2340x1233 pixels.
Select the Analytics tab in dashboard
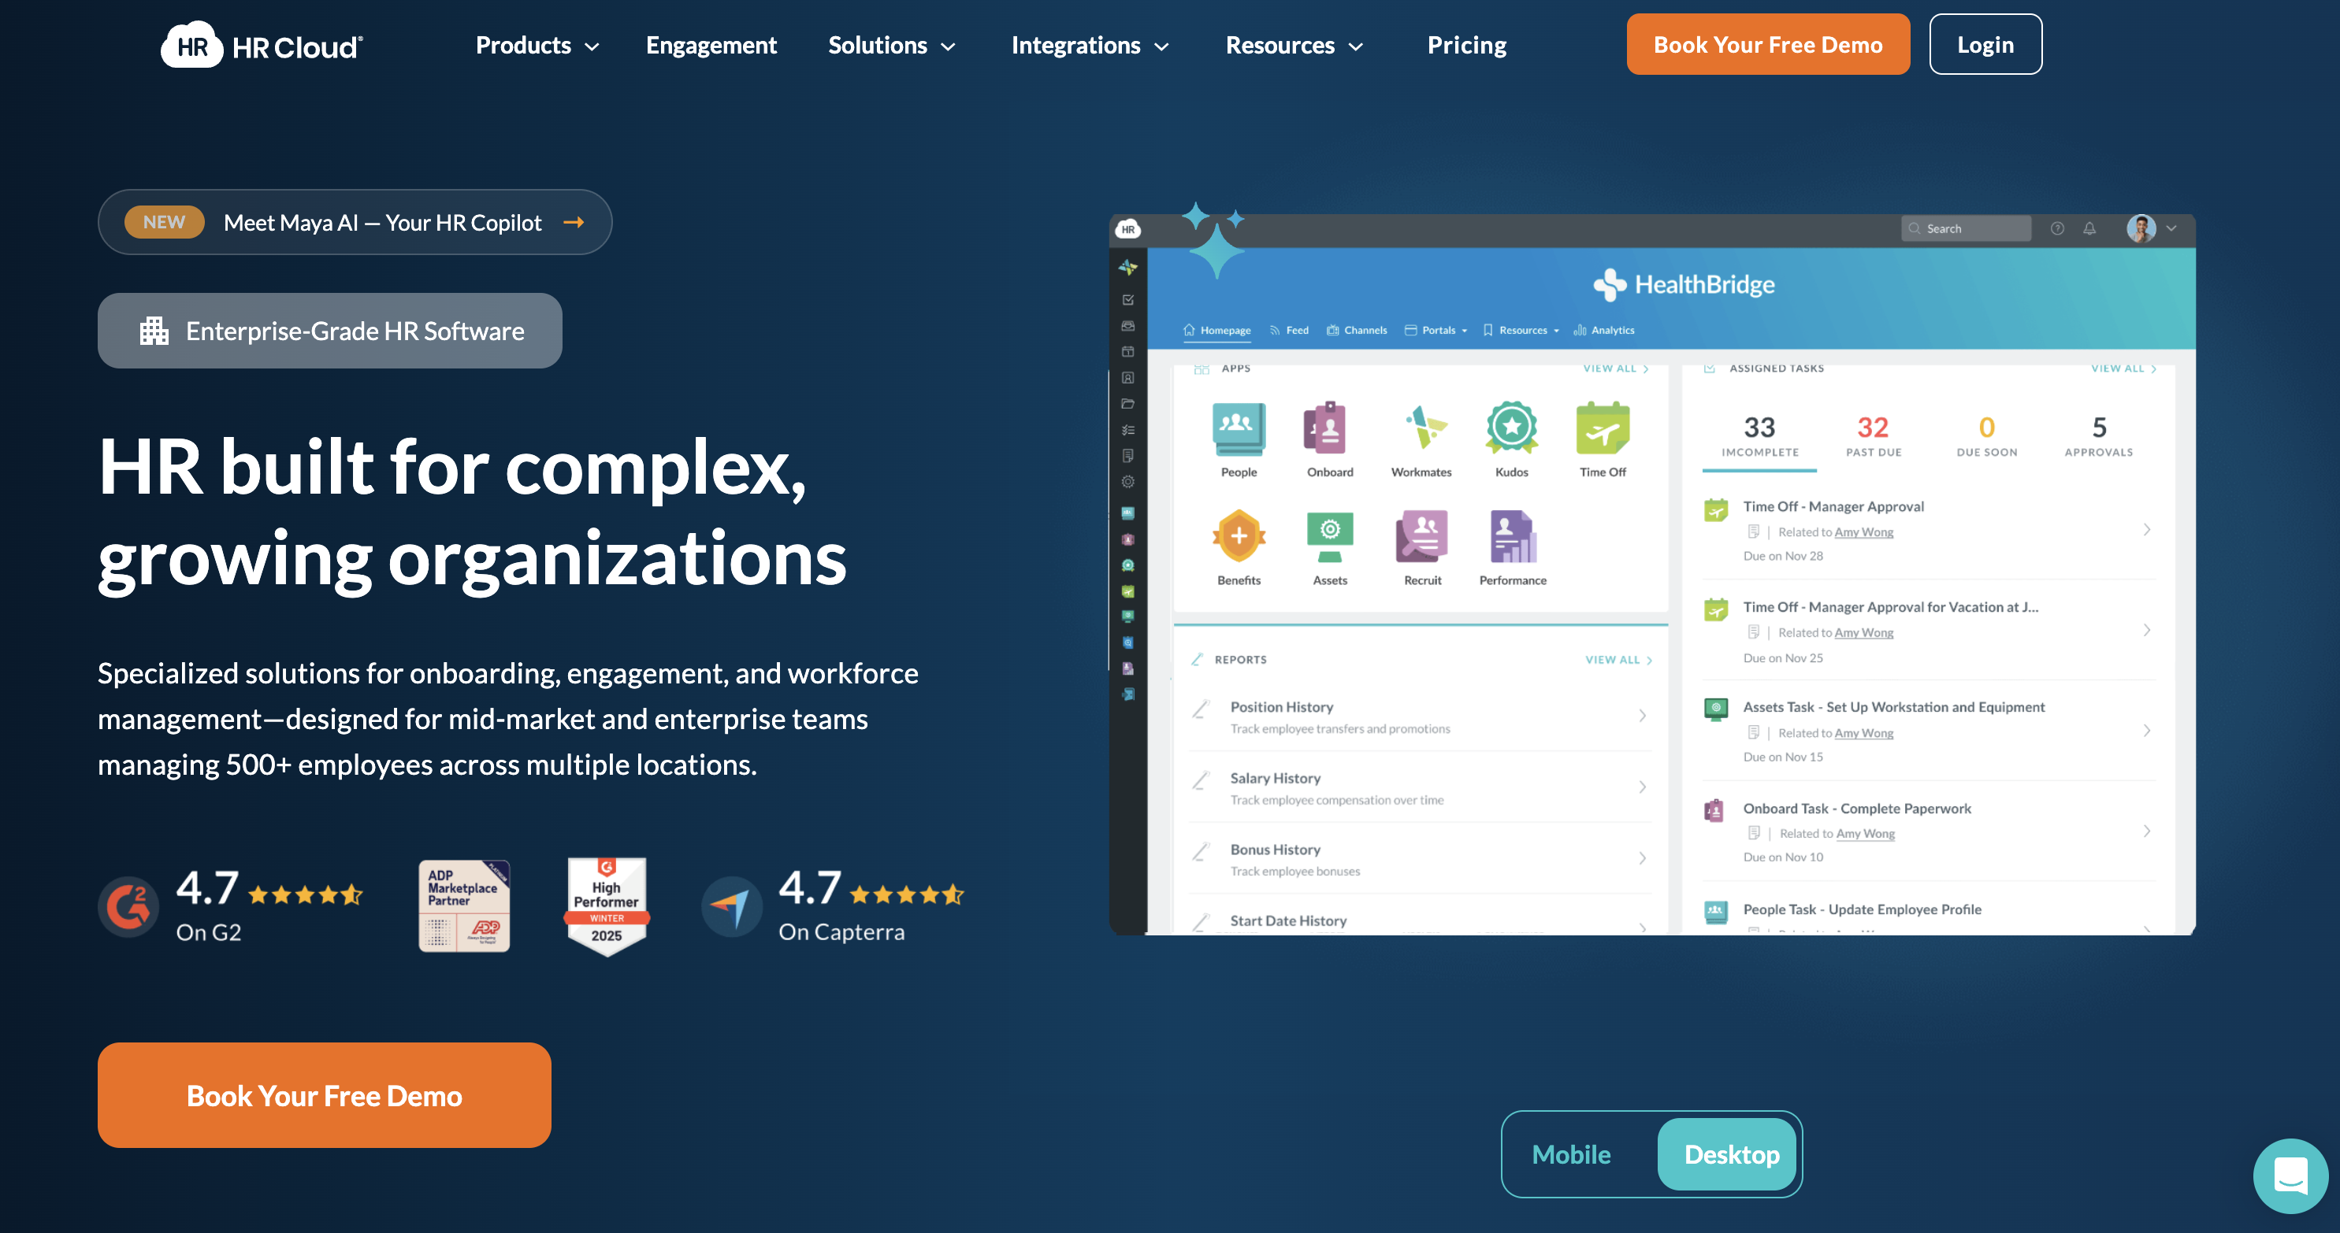pyautogui.click(x=1603, y=331)
